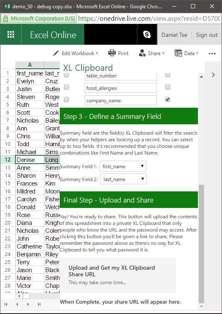Expand the Share dropdown arrow
Screen dimensions: 222x314
pos(163,53)
